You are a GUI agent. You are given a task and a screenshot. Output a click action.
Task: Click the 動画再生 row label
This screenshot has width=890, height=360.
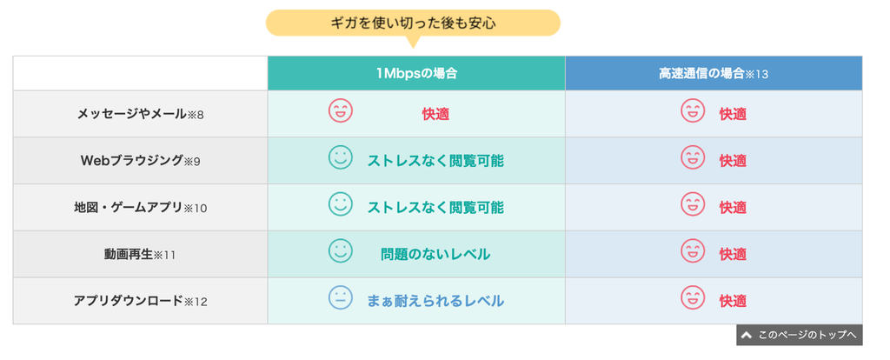(x=140, y=255)
